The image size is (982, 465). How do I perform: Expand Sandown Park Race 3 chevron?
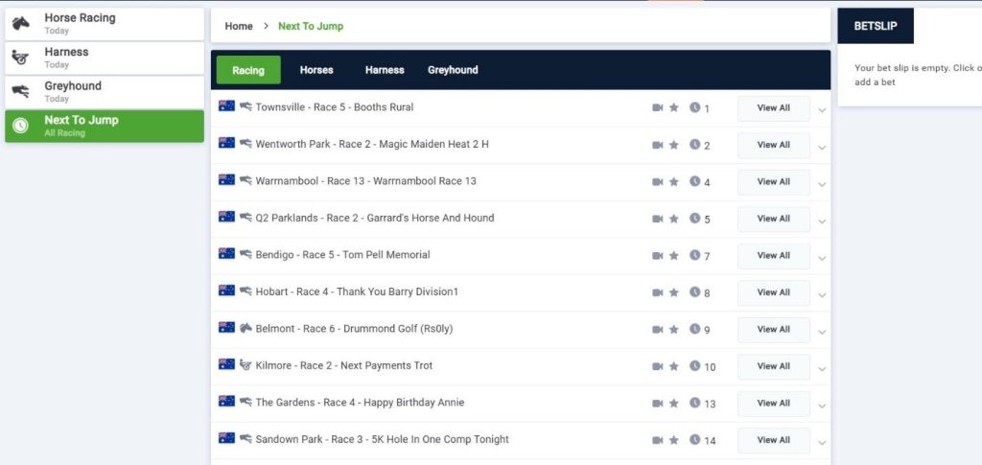(x=822, y=443)
